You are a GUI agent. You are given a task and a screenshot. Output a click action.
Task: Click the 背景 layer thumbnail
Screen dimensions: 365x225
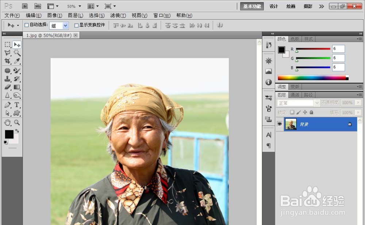(291, 124)
